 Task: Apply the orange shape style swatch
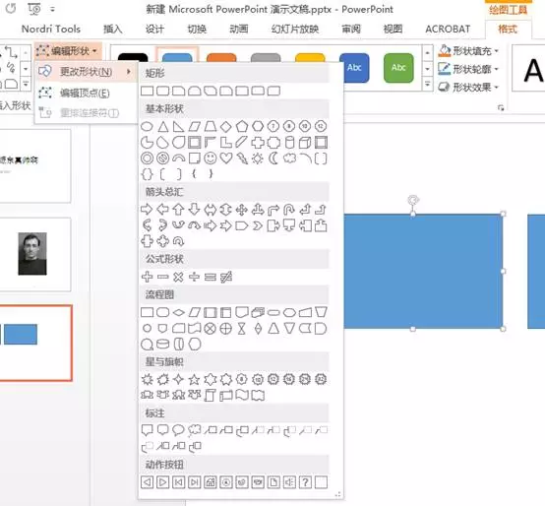tap(221, 58)
